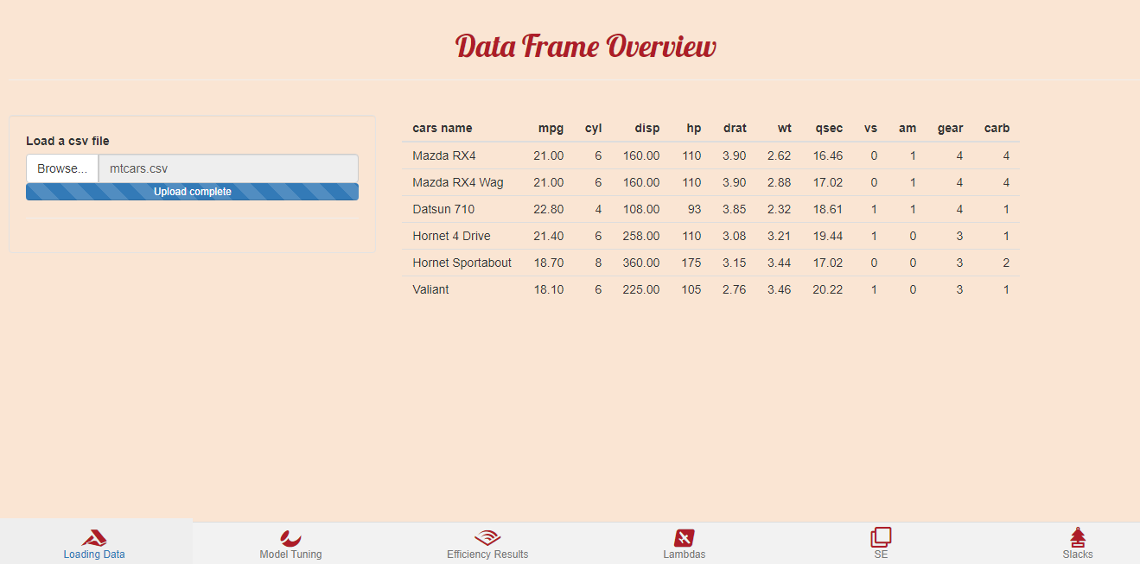Click the Lambdas icon
This screenshot has height=564, width=1140.
(x=684, y=537)
